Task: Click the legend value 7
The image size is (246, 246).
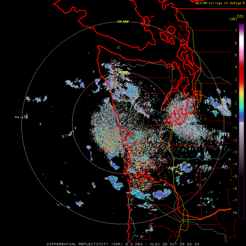Action: (x=236, y=31)
